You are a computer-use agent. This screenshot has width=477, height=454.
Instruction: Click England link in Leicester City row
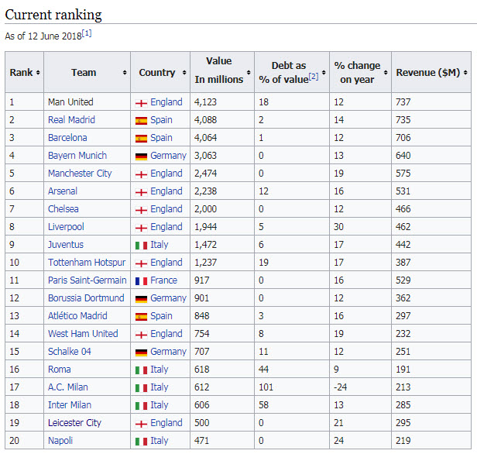[166, 423]
